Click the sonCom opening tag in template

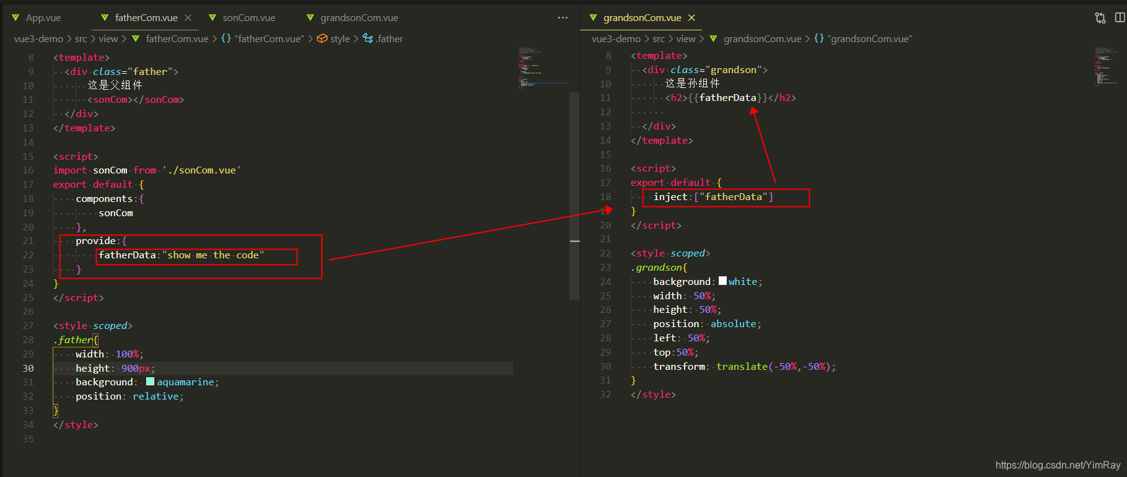point(110,99)
